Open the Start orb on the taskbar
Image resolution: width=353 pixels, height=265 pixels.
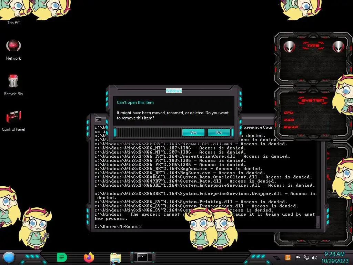9,258
